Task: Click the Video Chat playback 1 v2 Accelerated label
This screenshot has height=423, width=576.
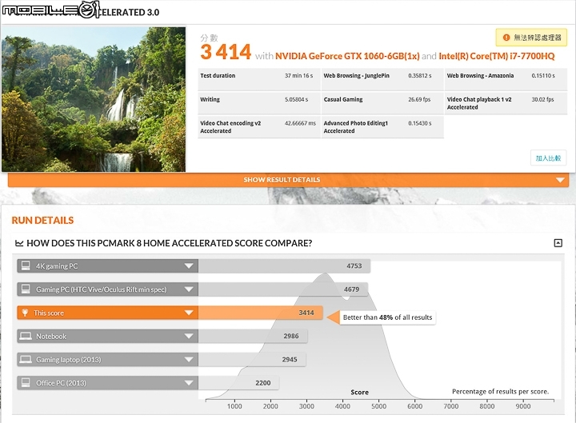Action: click(479, 103)
